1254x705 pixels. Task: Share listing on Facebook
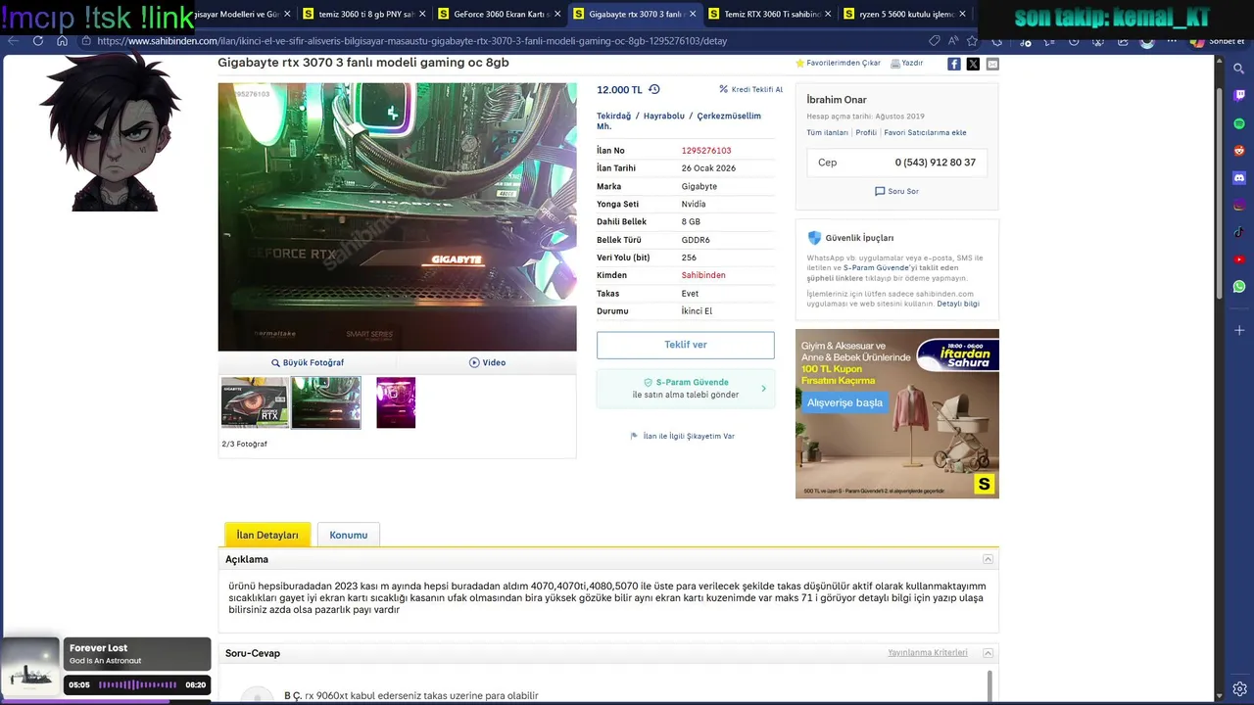coord(954,64)
